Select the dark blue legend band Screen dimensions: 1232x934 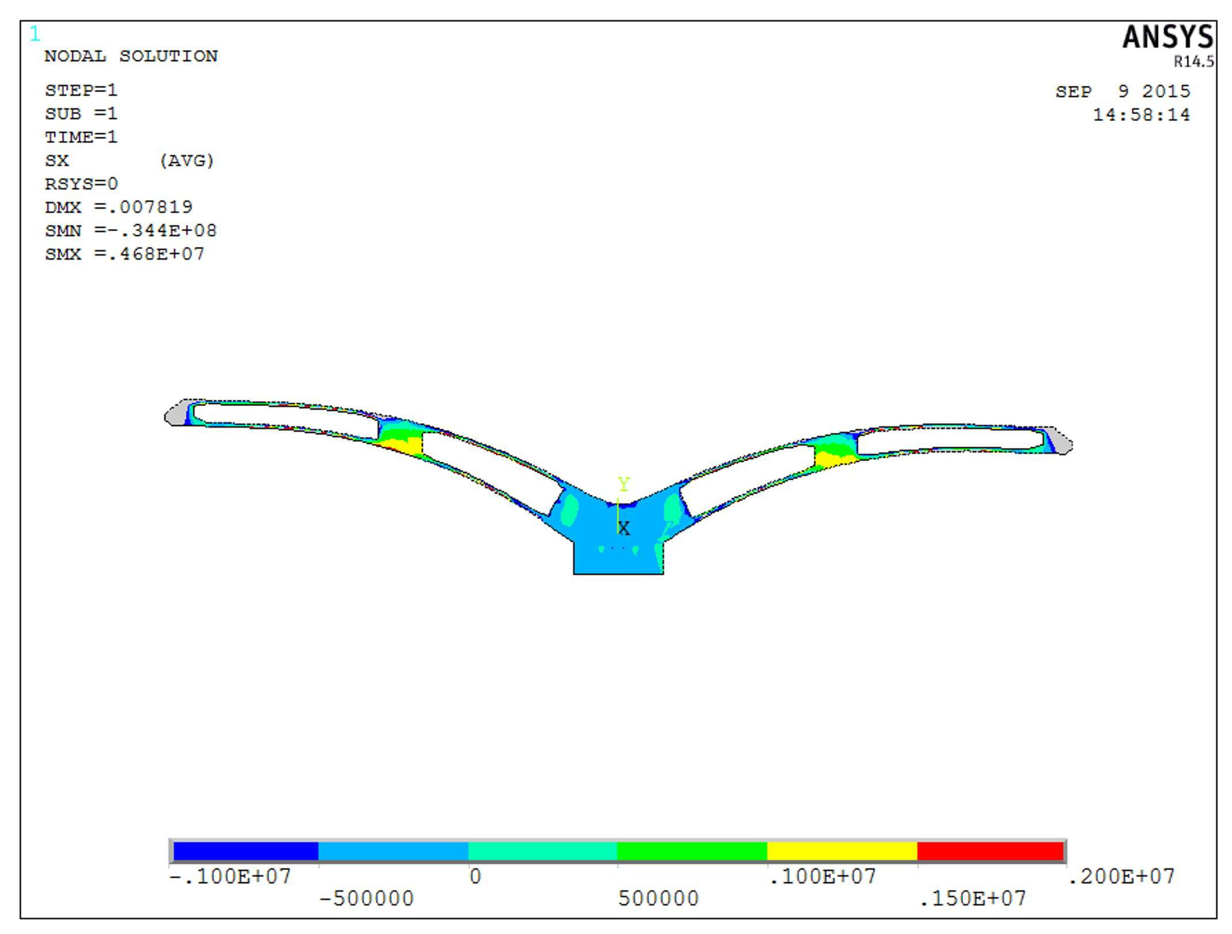pos(245,851)
